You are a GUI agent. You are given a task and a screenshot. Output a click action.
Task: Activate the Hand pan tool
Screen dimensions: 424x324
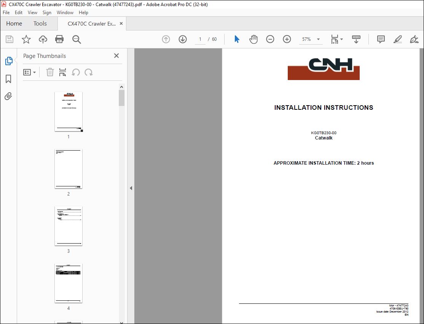click(x=253, y=39)
